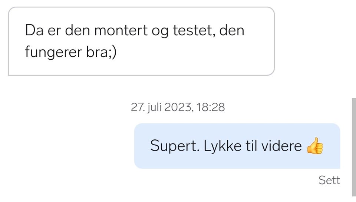The image size is (356, 202).
Task: Click the word "Da" starting the message
Action: pyautogui.click(x=34, y=30)
